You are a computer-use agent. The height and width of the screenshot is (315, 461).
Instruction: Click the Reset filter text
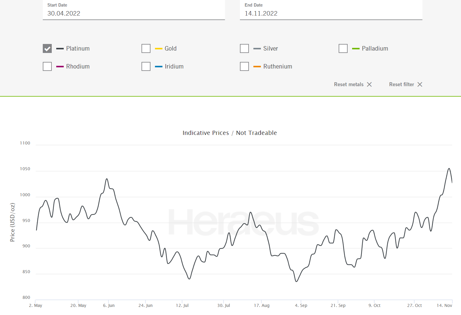[x=401, y=84]
